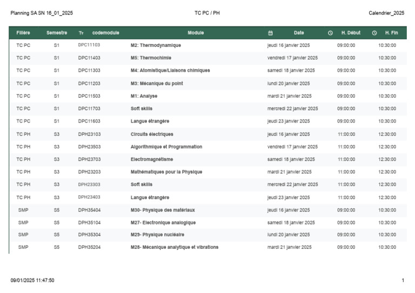This screenshot has height=293, width=415.
Task: Click the date in the Physique nucléaire row
Action: pos(289,235)
